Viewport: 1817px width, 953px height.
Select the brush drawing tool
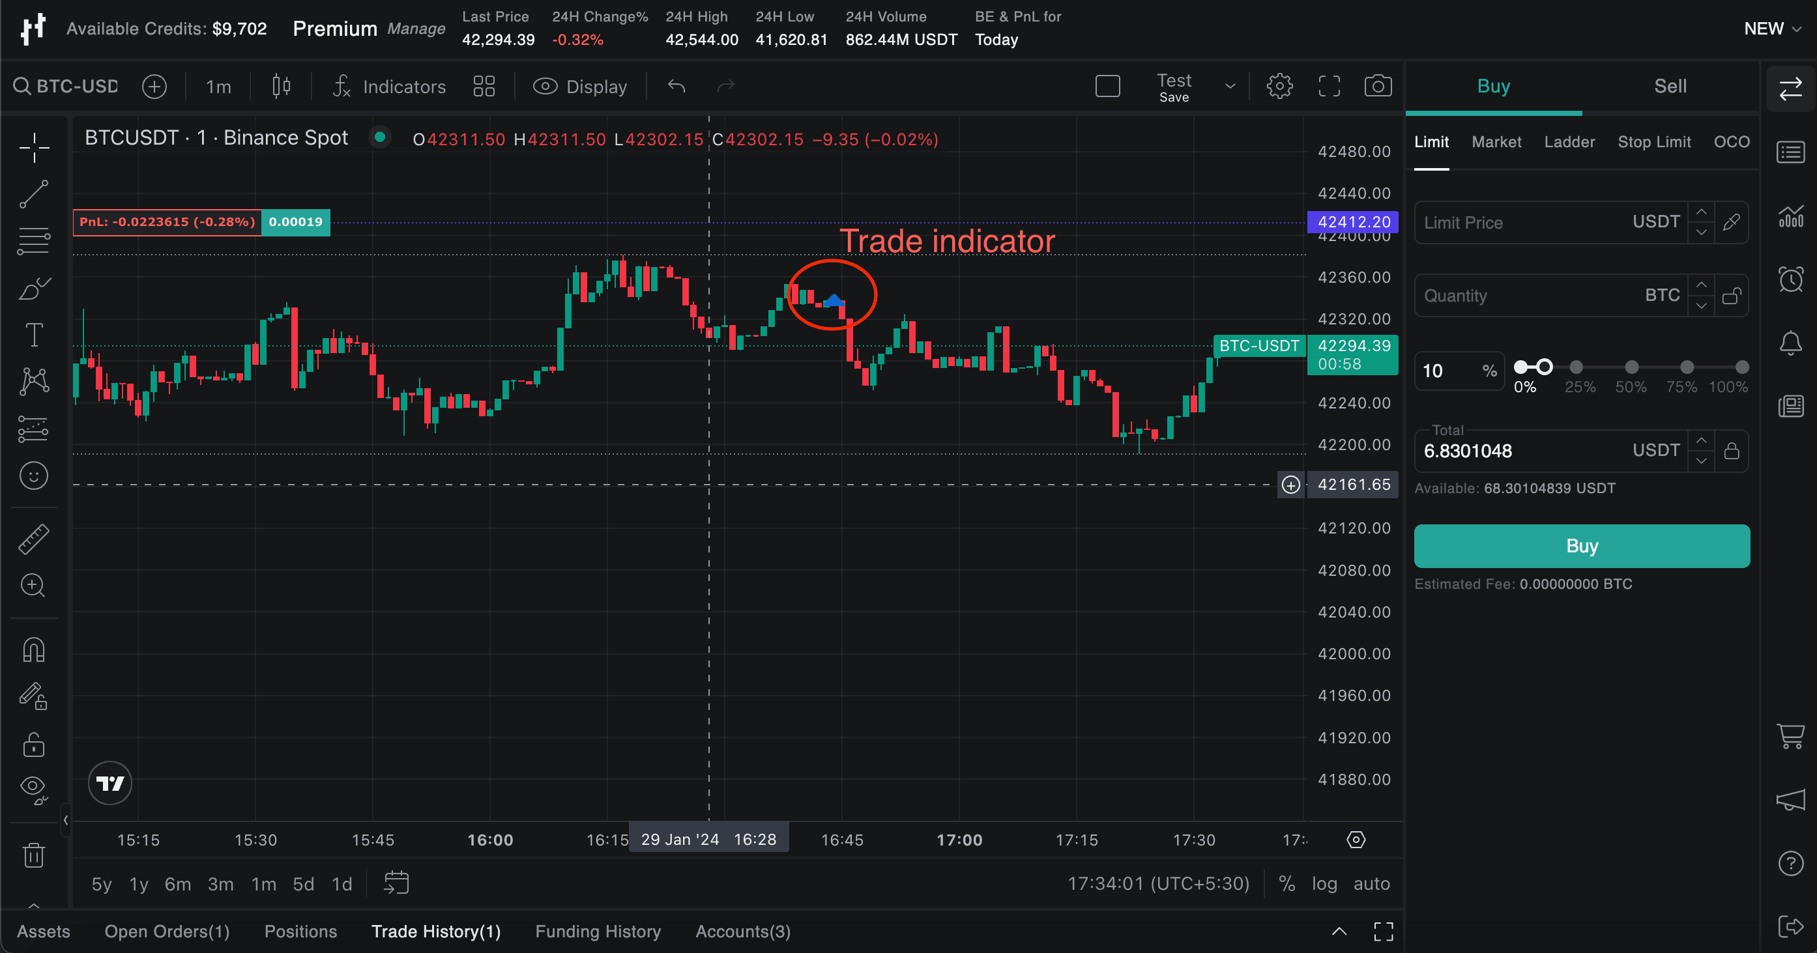34,289
